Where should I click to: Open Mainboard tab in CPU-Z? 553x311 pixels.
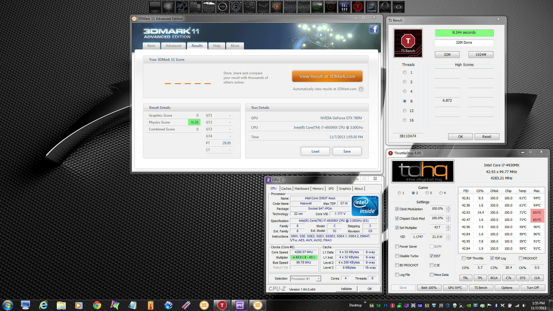(x=302, y=189)
